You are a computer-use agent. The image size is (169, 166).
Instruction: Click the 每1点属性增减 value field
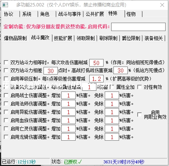(89, 87)
